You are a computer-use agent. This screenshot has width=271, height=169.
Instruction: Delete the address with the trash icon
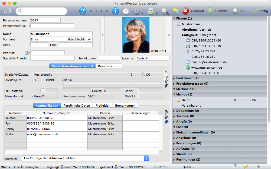coord(166,81)
